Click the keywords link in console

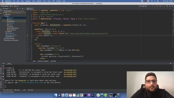click(22, 81)
